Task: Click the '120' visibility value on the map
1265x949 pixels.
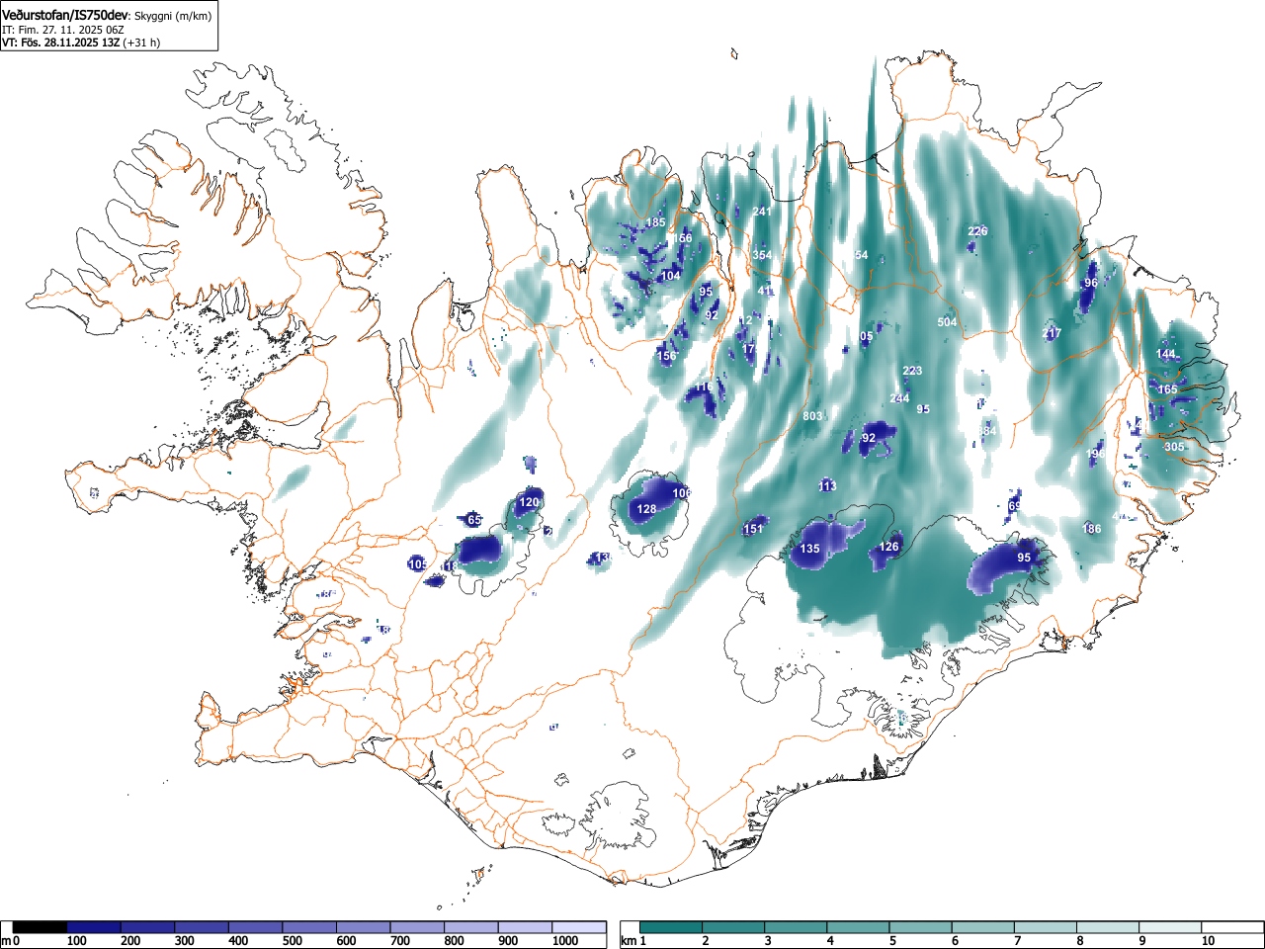Action: tap(530, 502)
